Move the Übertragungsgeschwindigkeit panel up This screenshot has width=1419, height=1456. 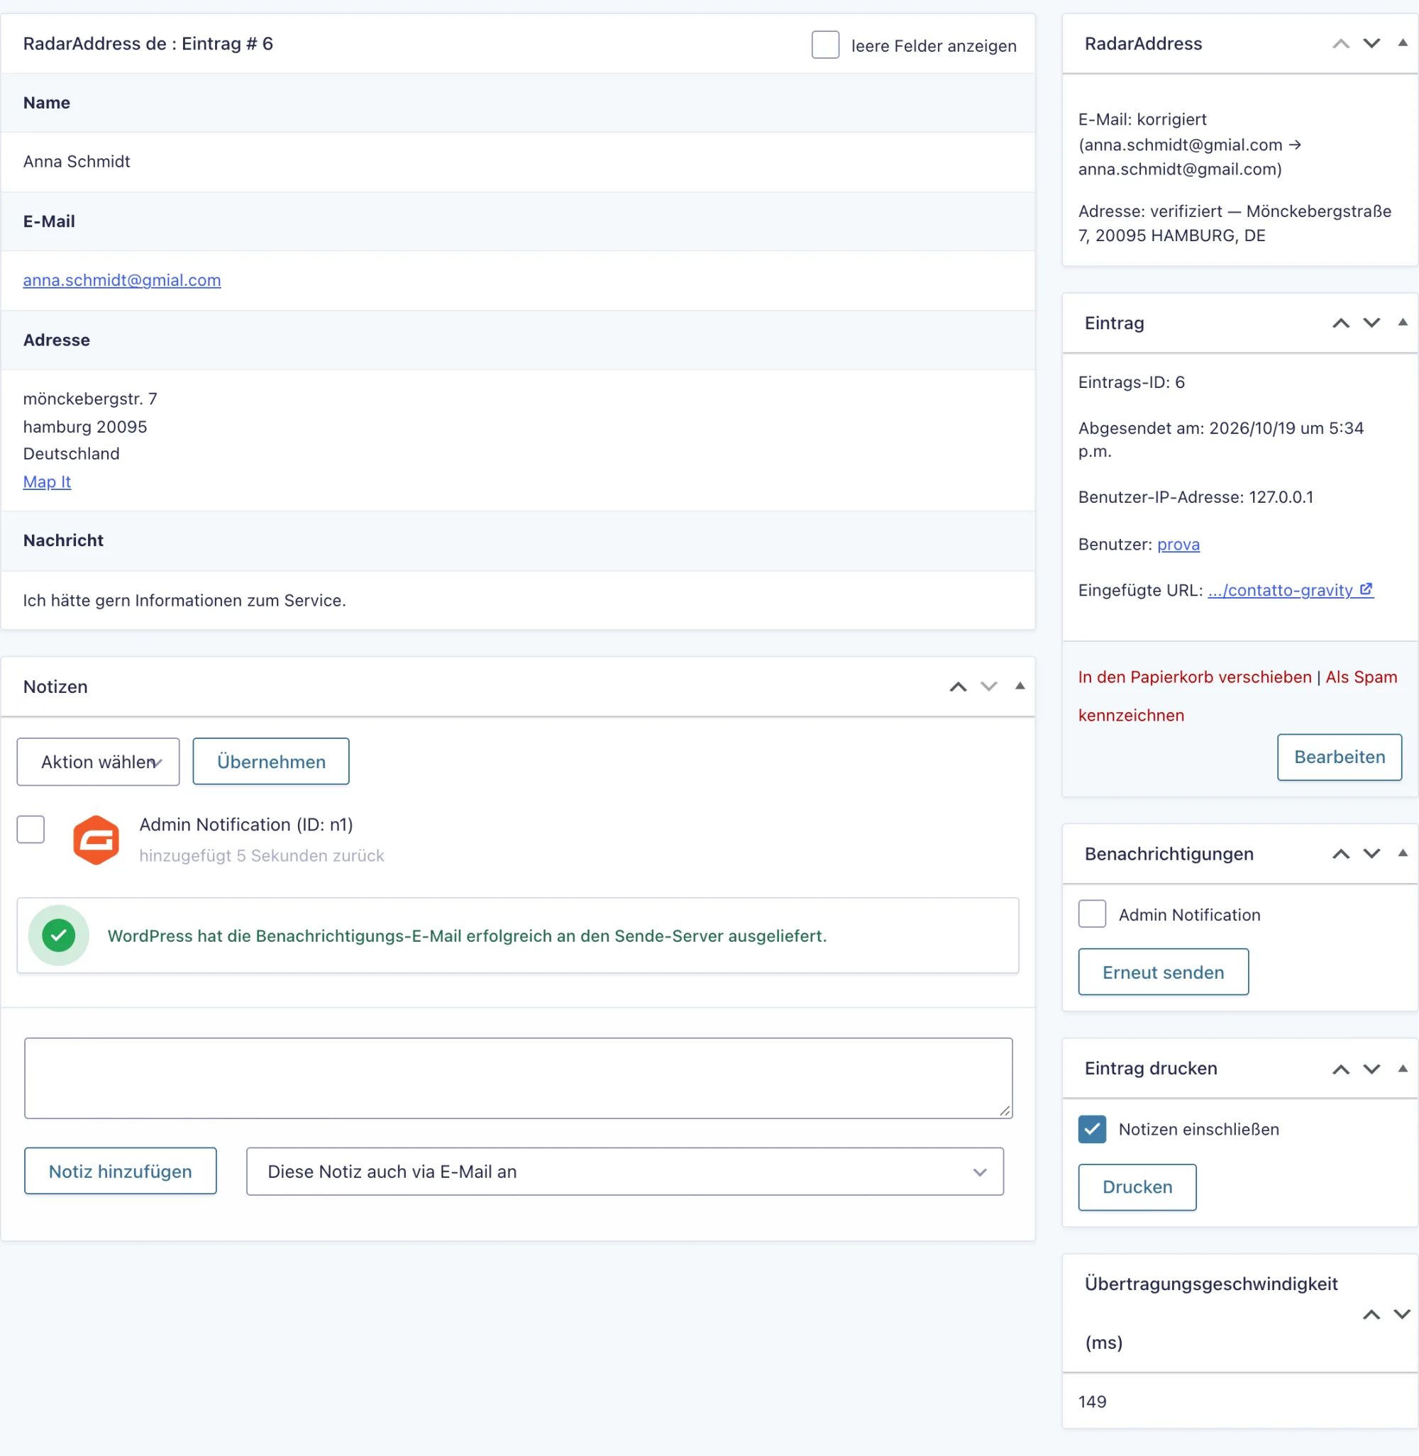(x=1371, y=1313)
